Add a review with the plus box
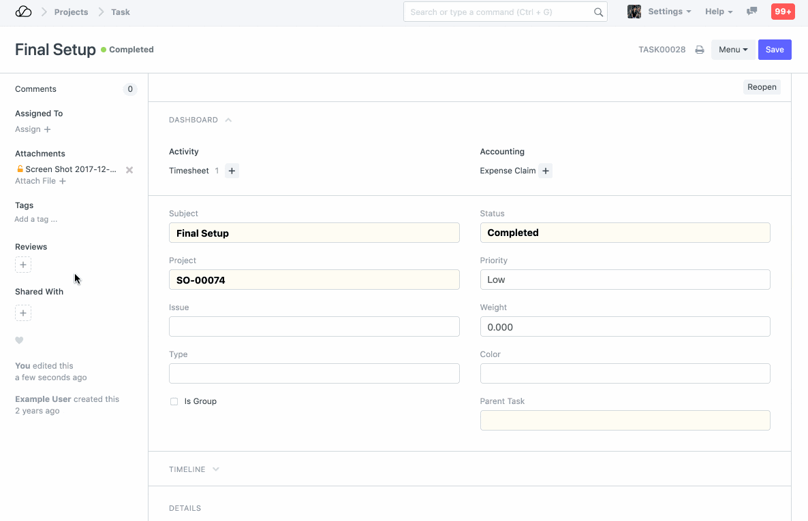Screen dimensions: 808x521 (23, 265)
